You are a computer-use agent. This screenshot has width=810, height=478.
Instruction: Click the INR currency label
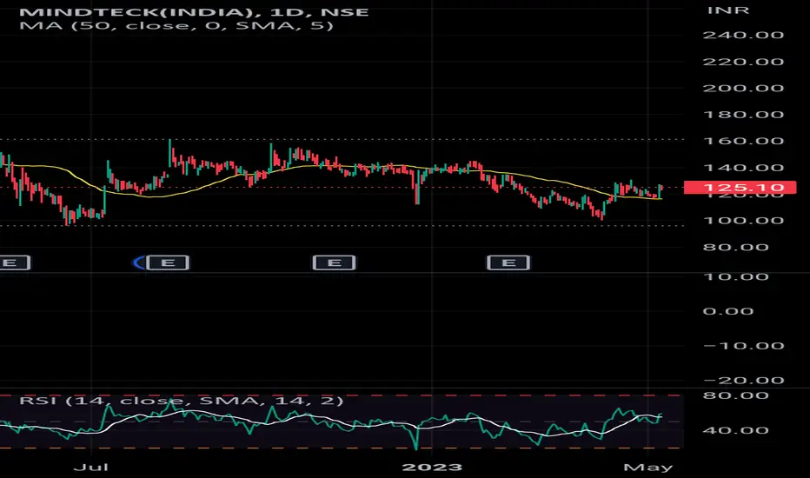(727, 10)
